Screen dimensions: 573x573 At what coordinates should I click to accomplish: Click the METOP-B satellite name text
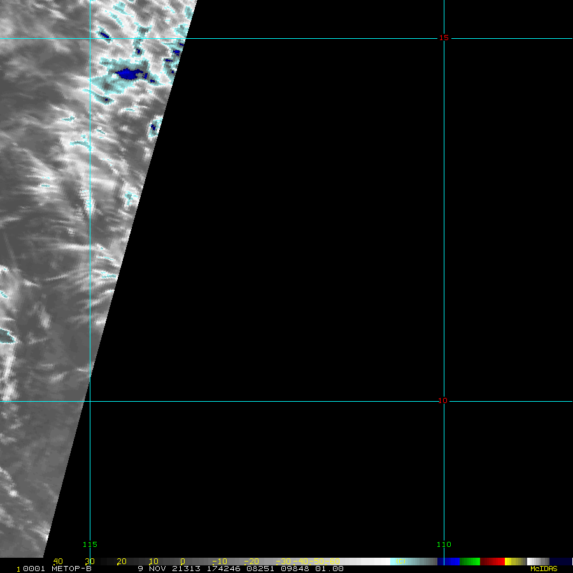click(x=71, y=569)
